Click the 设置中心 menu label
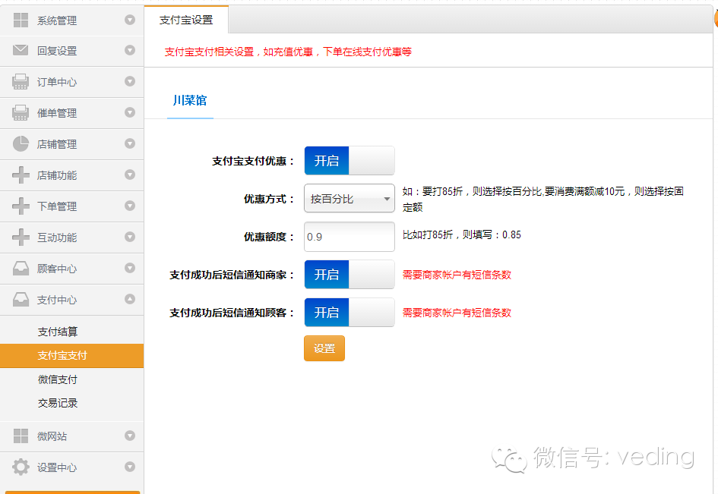The width and height of the screenshot is (718, 494). click(57, 467)
